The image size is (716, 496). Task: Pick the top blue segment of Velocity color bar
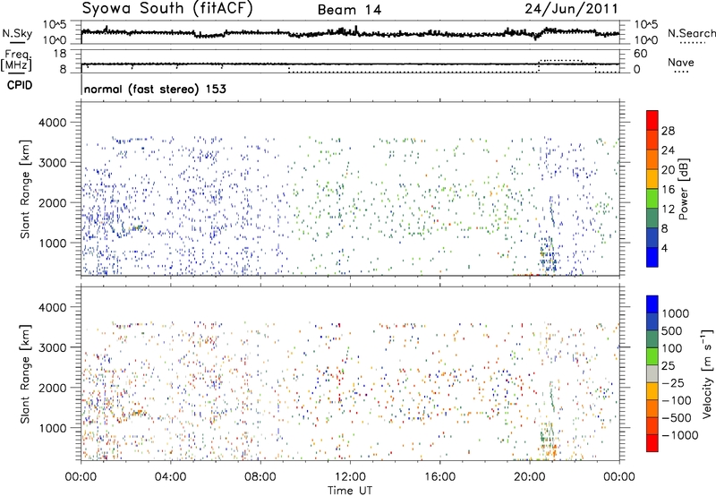pos(652,304)
